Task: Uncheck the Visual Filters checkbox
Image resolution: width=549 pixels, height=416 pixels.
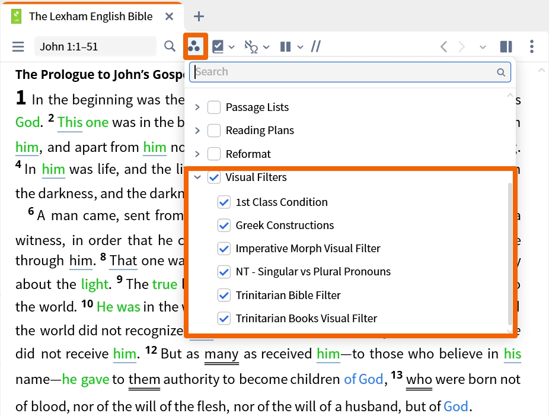Action: click(x=214, y=177)
